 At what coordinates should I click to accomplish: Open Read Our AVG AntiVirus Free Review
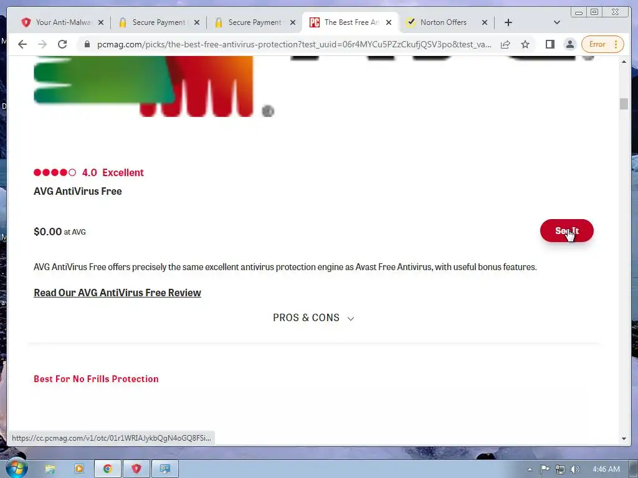pos(117,293)
